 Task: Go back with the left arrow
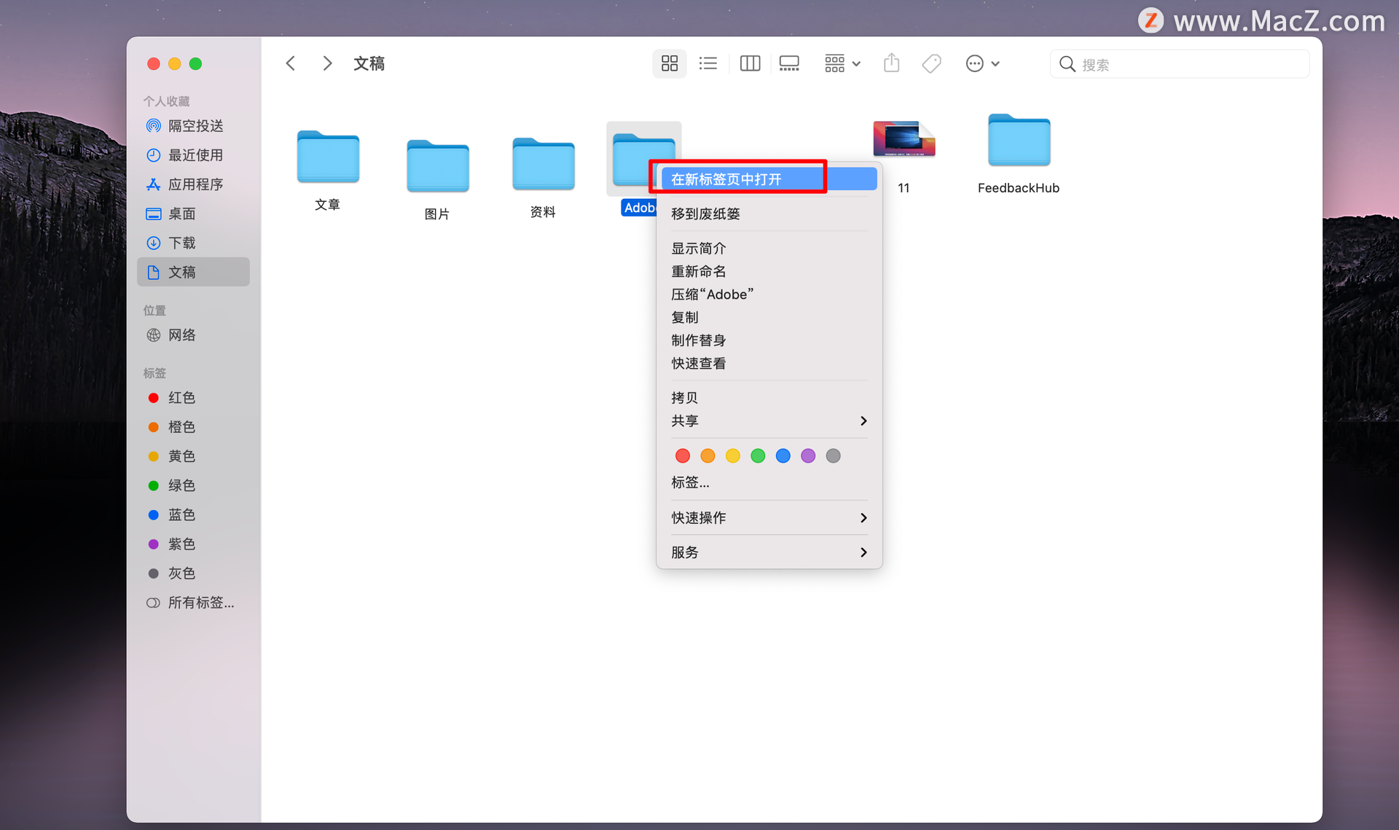pos(291,64)
